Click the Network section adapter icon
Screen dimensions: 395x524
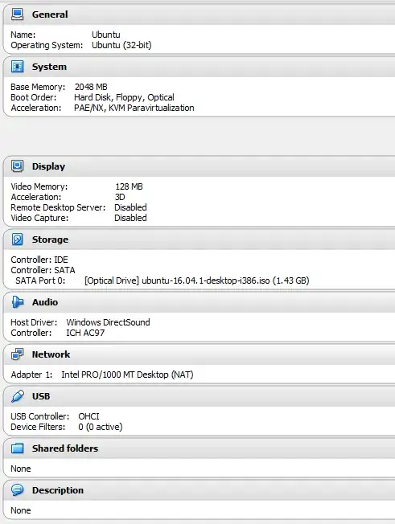[18, 354]
